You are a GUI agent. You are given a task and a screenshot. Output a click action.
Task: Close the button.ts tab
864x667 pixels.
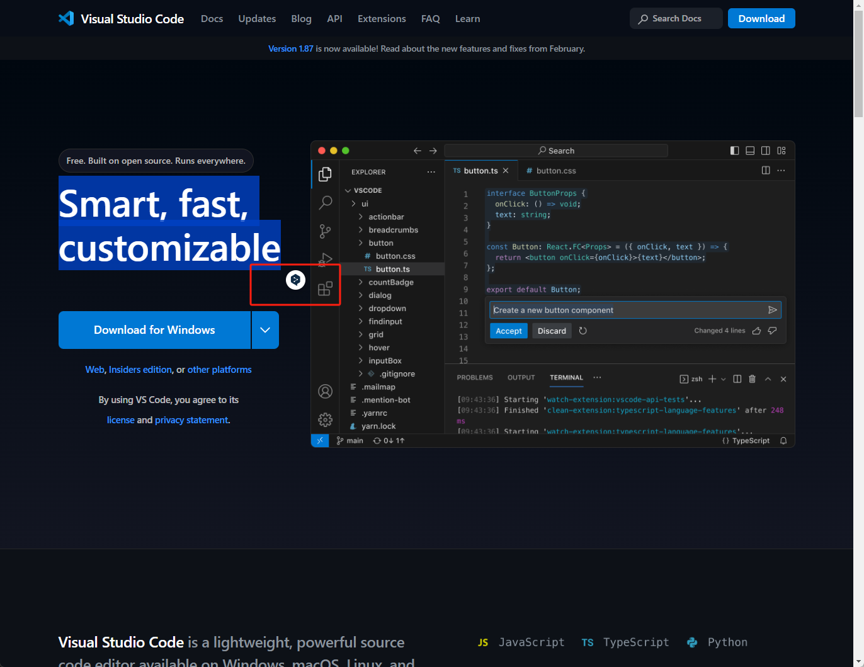pos(506,171)
